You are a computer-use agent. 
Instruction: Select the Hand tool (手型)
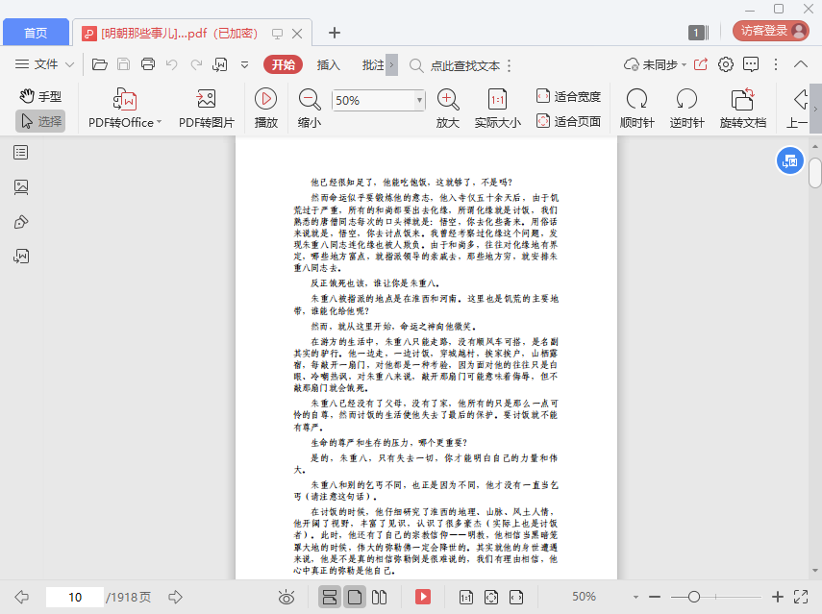[x=40, y=96]
